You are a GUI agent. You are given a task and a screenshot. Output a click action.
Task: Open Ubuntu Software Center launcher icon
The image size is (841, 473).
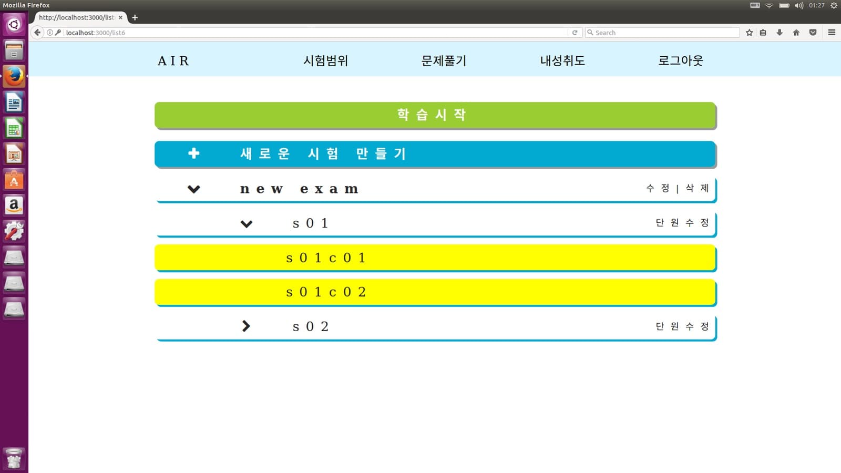[14, 180]
